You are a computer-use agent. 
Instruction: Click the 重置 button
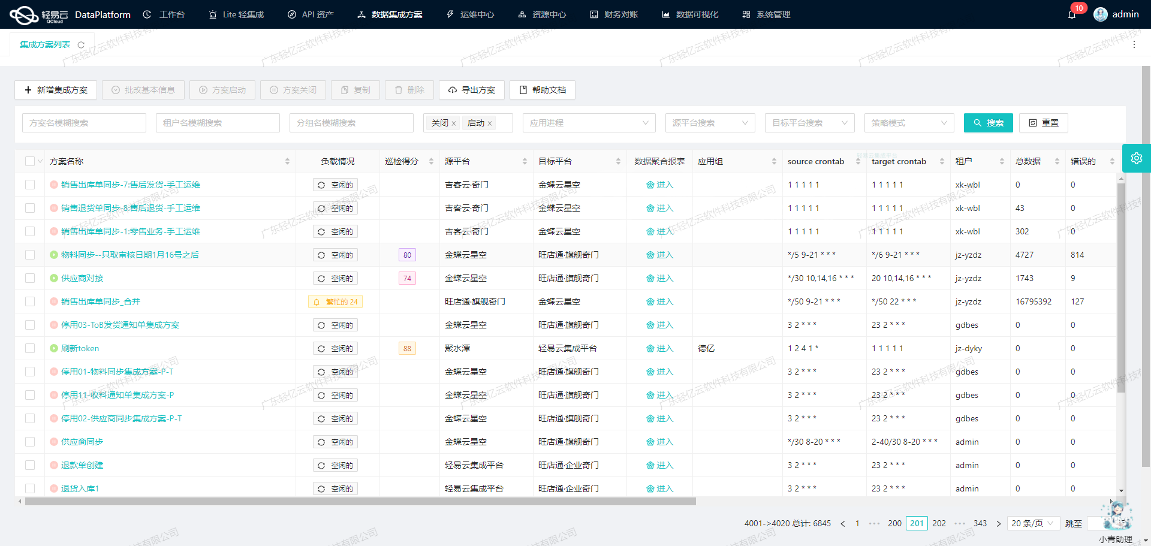click(x=1044, y=123)
